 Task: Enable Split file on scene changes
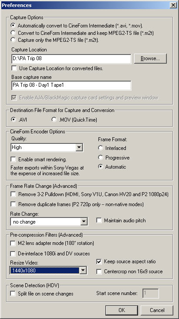[x=13, y=294]
